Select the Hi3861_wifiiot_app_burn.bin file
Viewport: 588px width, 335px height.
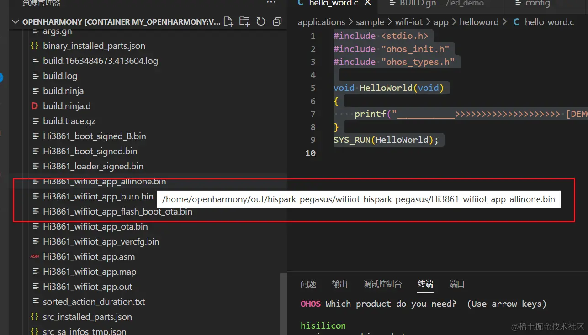(98, 196)
